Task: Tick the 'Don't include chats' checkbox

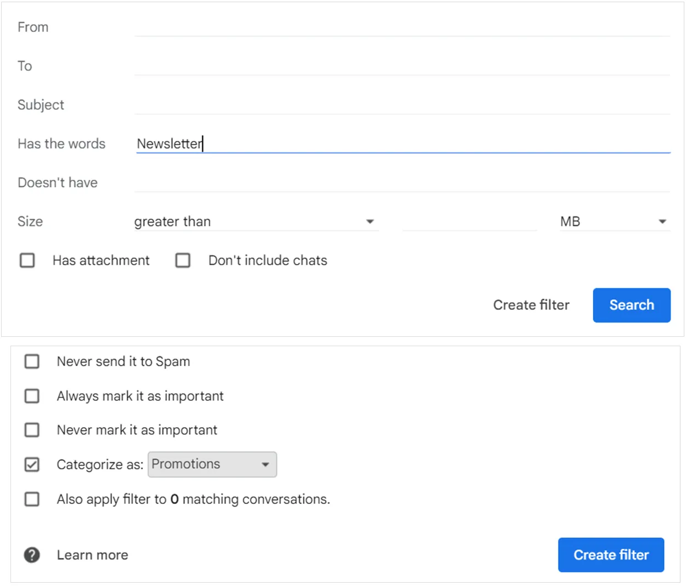Action: 183,260
